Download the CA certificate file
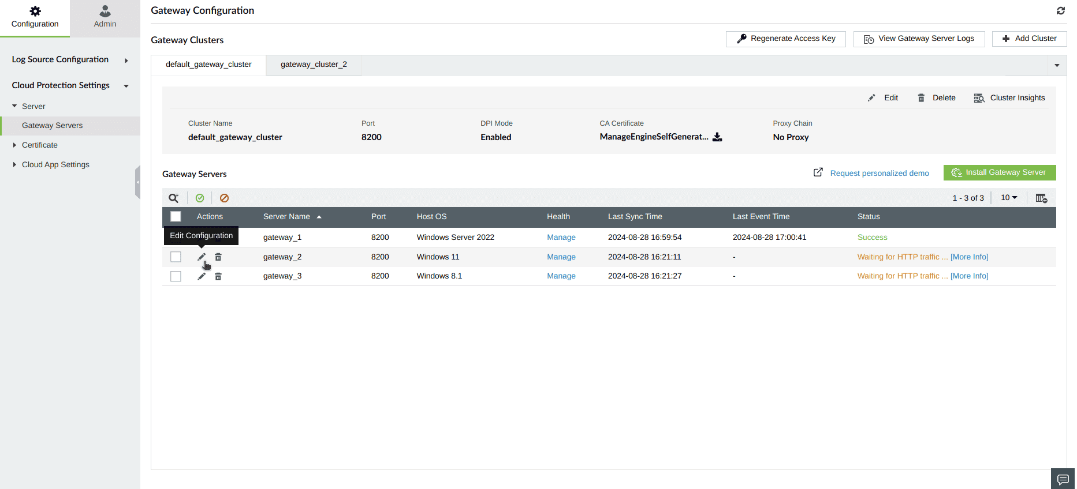 click(x=717, y=137)
